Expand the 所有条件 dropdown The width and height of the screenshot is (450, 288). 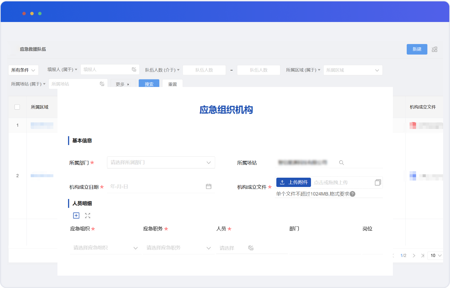[x=23, y=70]
